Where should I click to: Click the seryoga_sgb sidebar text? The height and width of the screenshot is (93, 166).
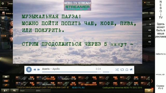pyautogui.click(x=160, y=74)
